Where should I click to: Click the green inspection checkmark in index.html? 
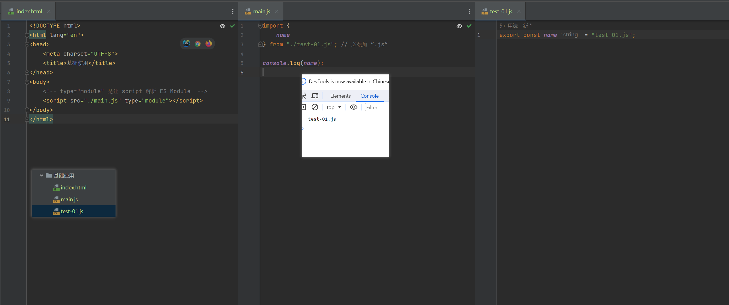click(232, 26)
